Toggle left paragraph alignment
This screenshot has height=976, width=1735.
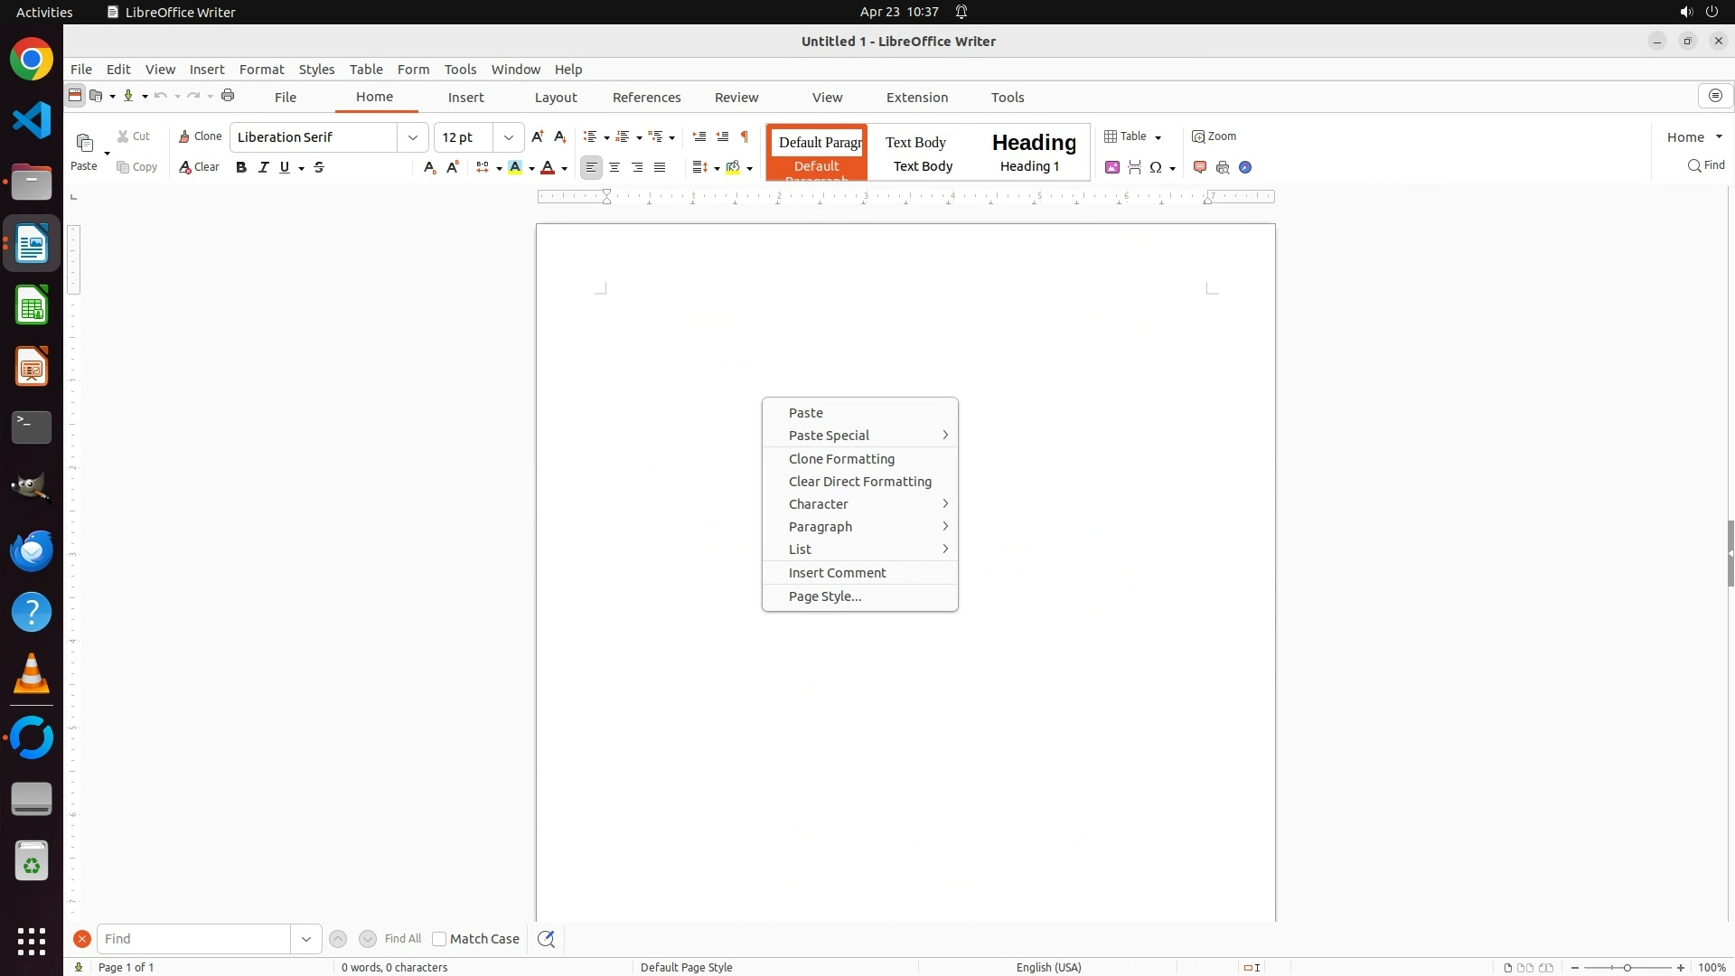click(x=591, y=167)
